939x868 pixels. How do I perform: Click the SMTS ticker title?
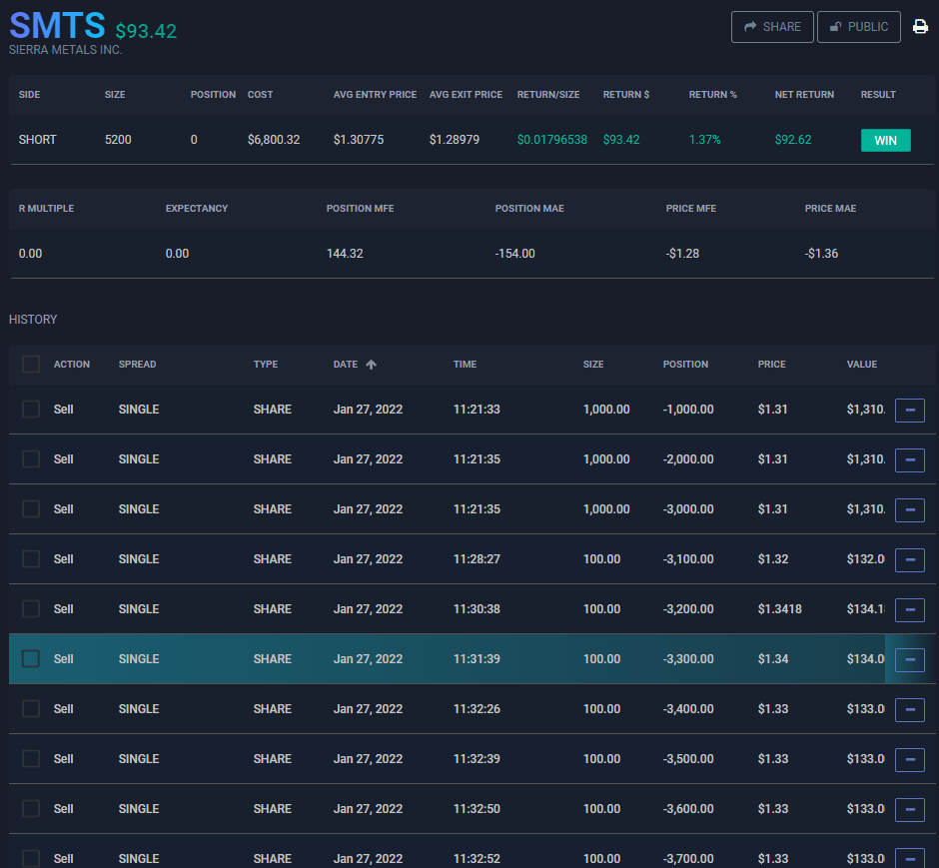pyautogui.click(x=57, y=25)
